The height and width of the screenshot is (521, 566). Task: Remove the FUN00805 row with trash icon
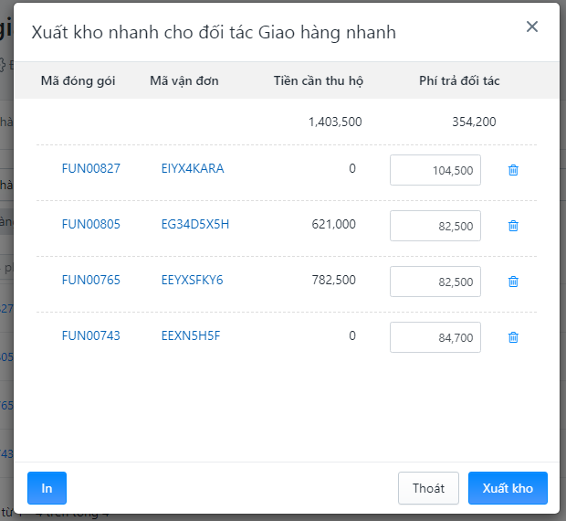click(x=513, y=226)
